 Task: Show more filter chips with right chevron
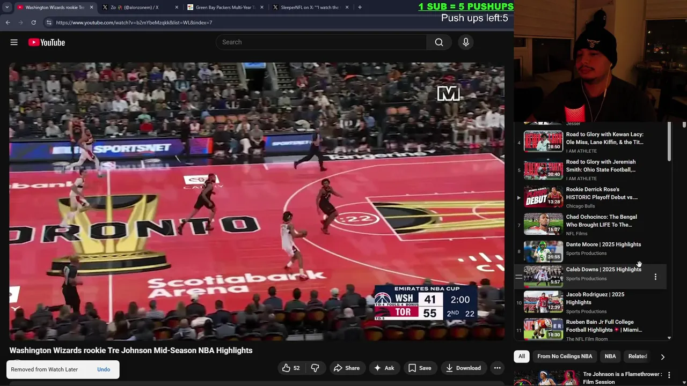point(662,357)
